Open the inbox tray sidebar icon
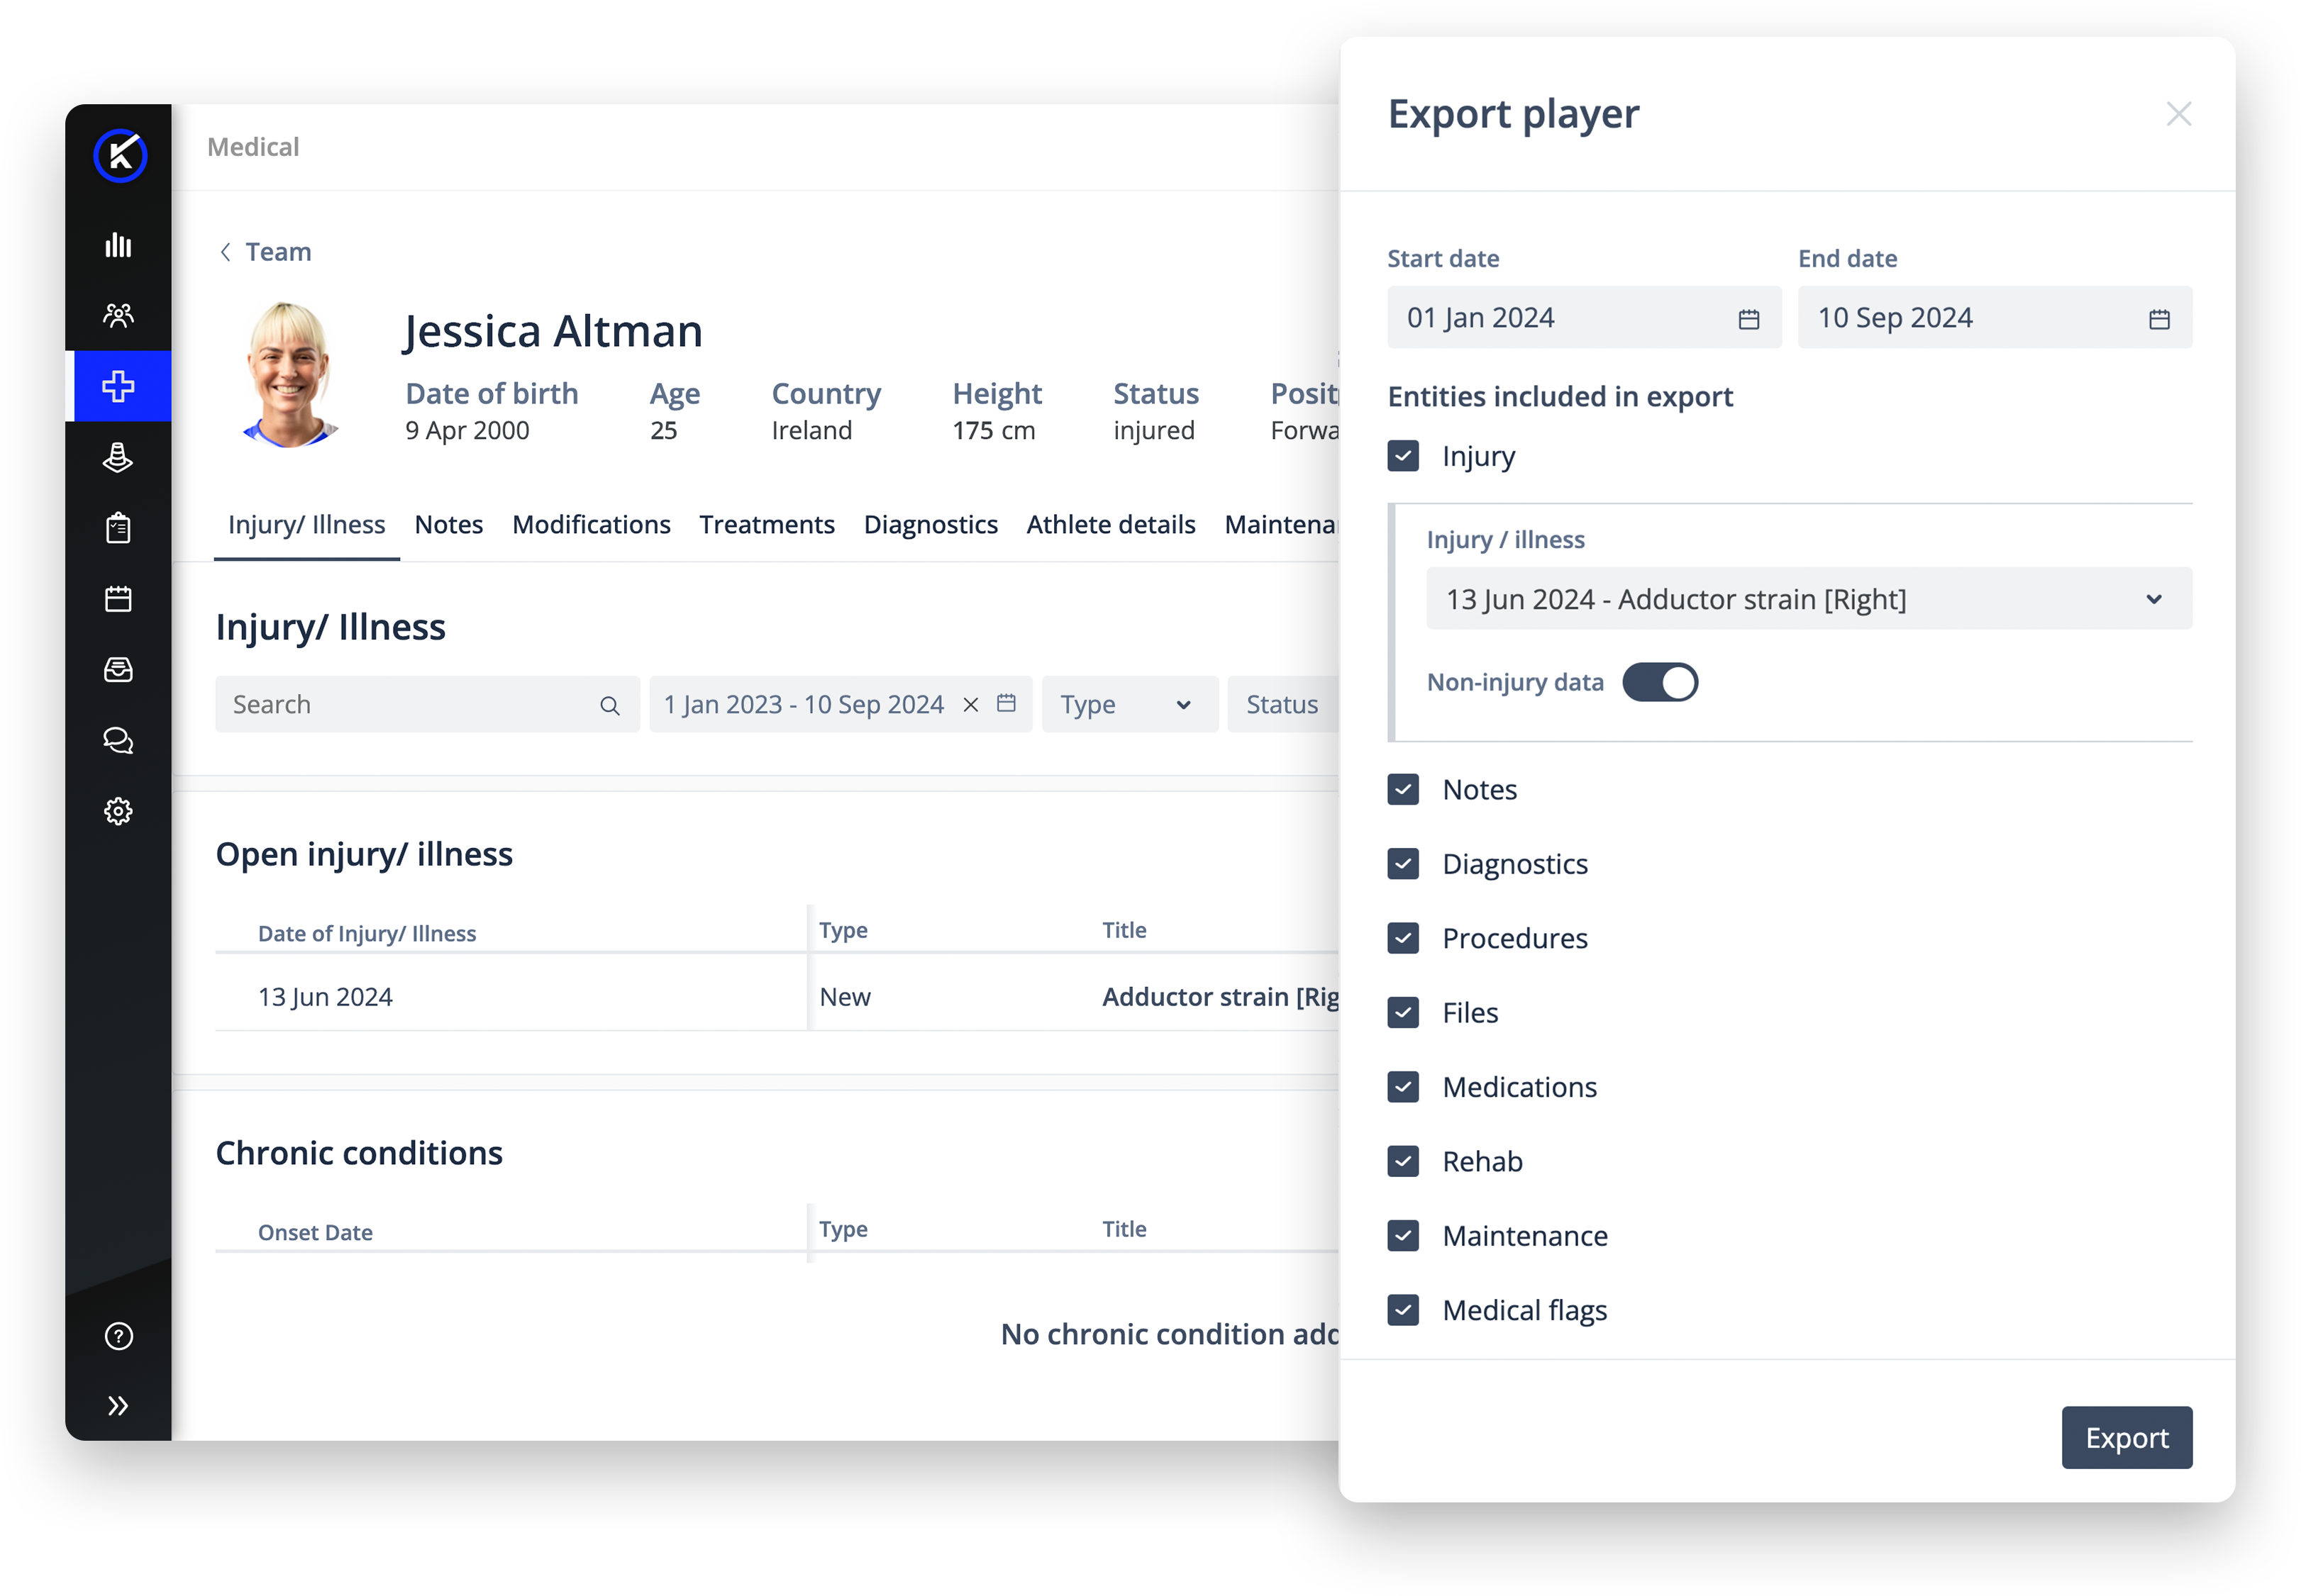 click(x=118, y=670)
